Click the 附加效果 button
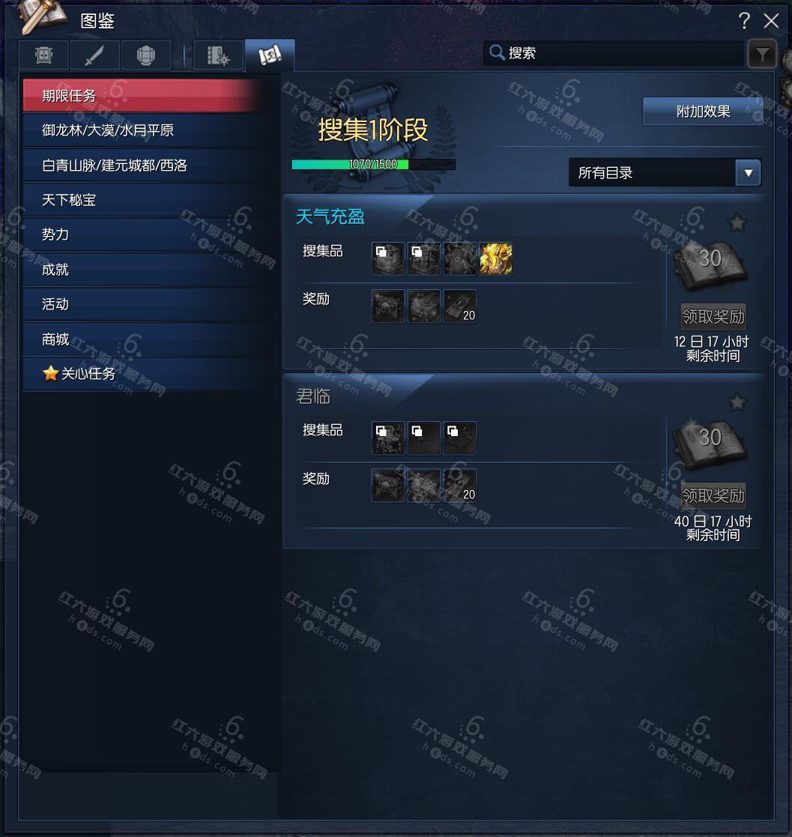The width and height of the screenshot is (792, 837). point(703,112)
